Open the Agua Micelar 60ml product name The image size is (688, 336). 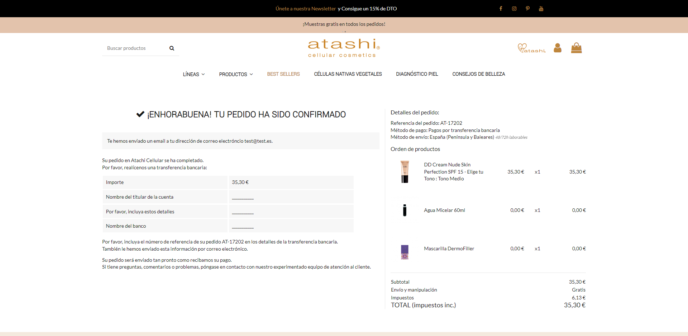click(x=444, y=210)
